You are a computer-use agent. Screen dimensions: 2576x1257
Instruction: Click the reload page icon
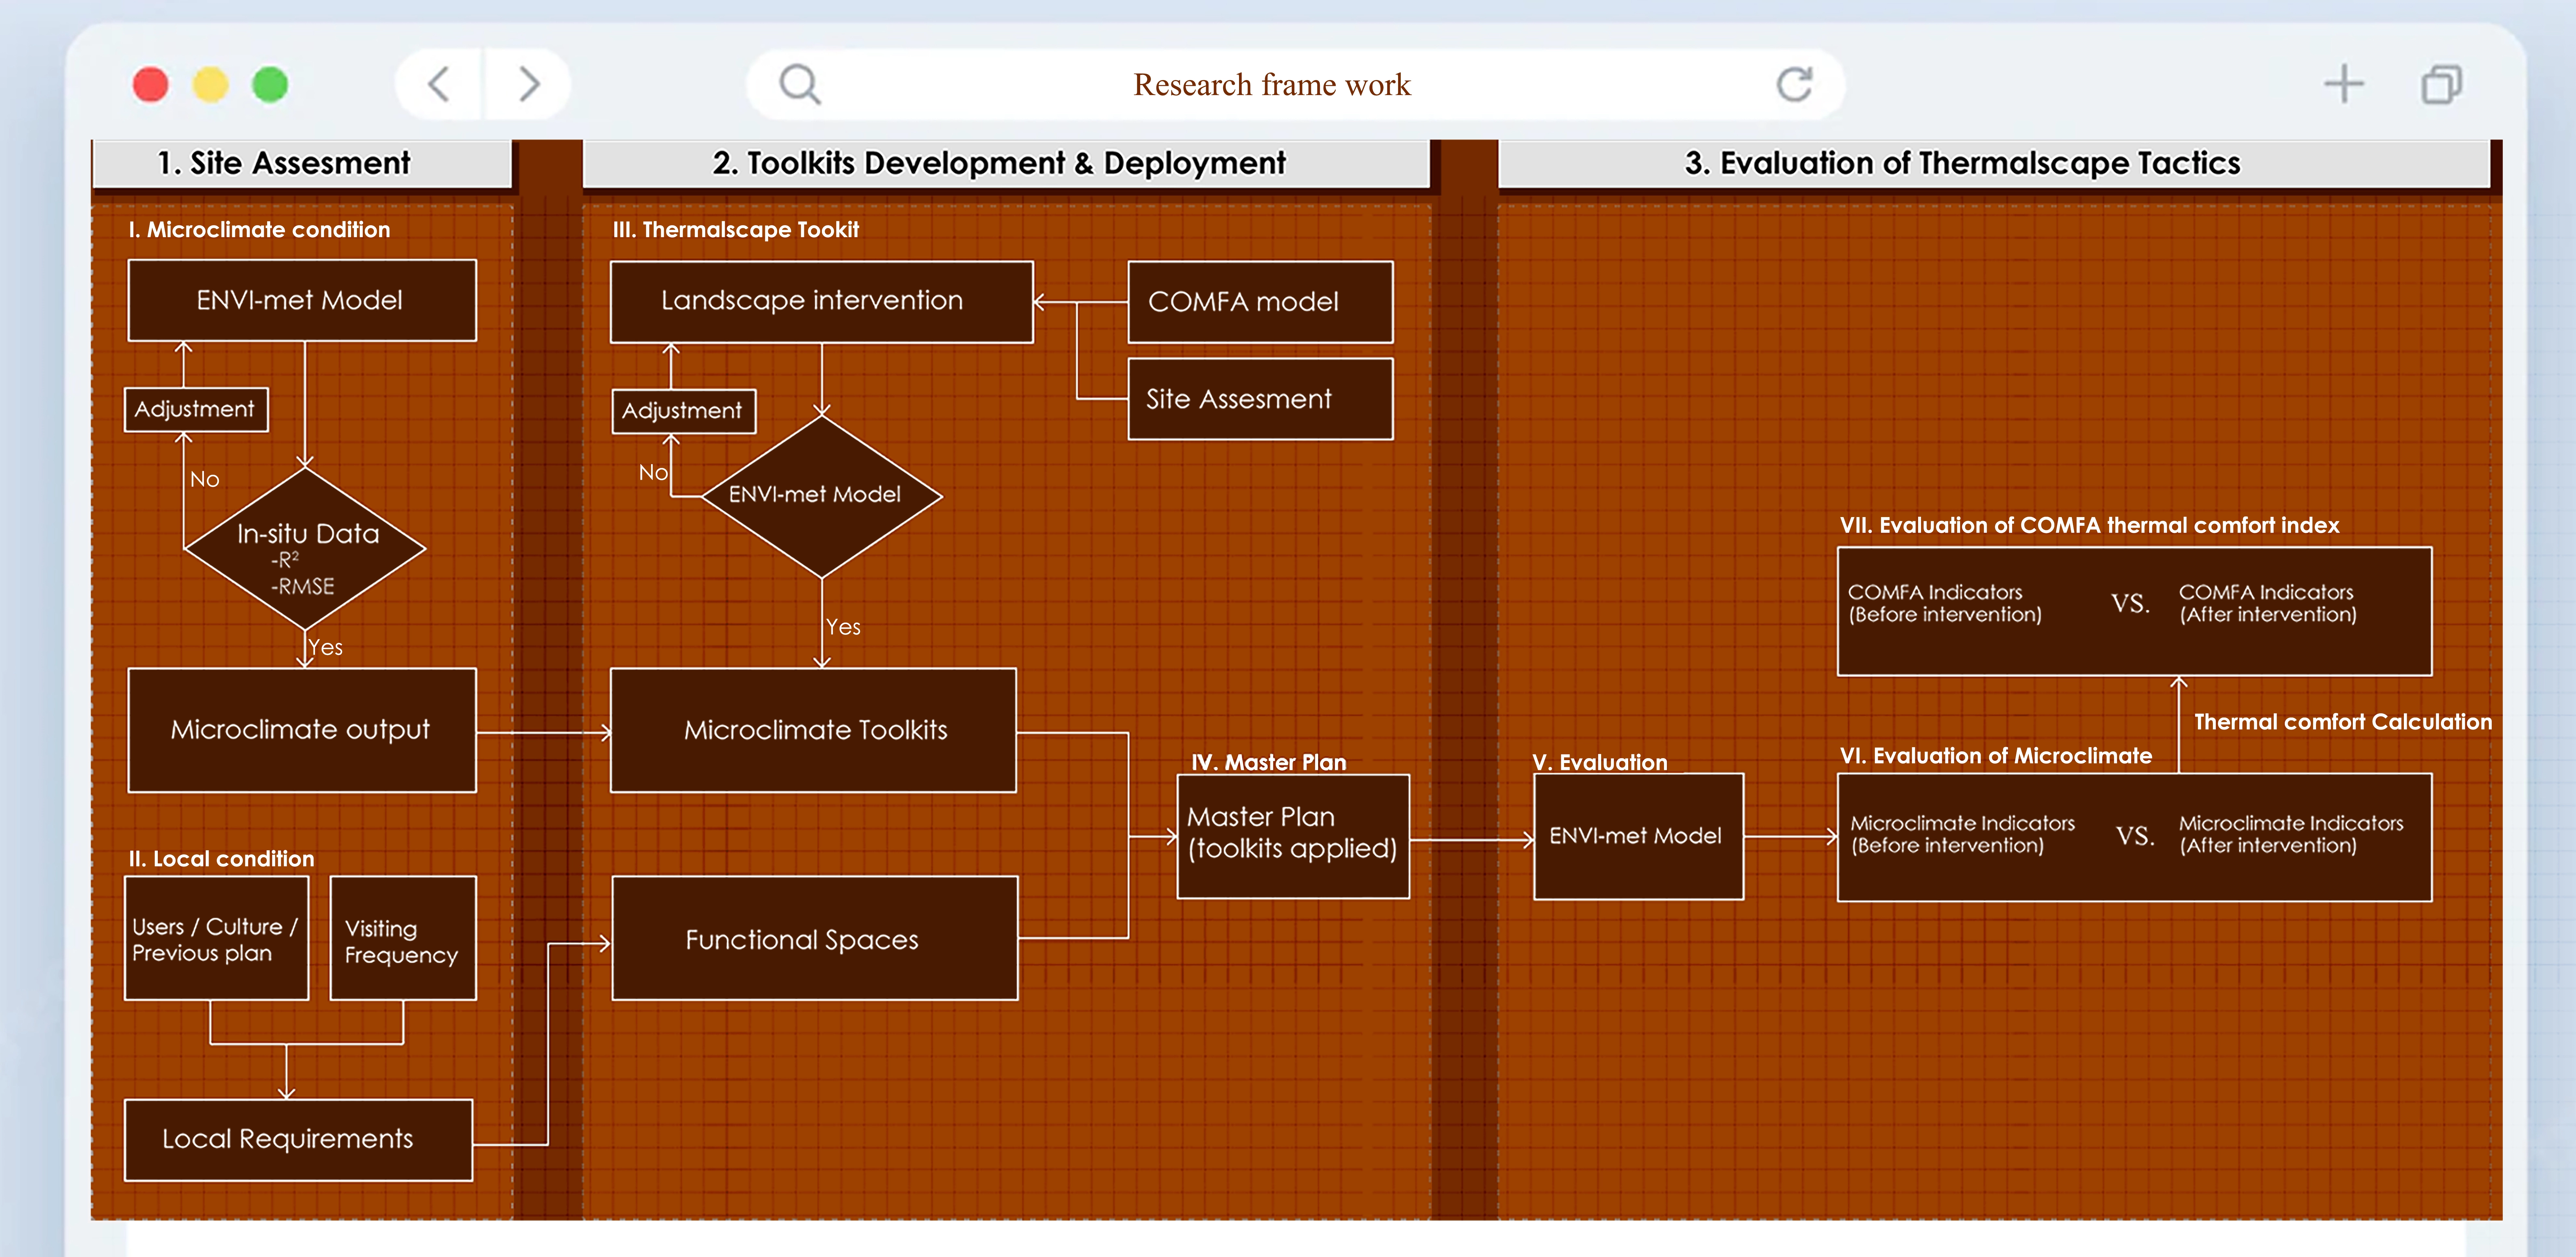(1794, 84)
